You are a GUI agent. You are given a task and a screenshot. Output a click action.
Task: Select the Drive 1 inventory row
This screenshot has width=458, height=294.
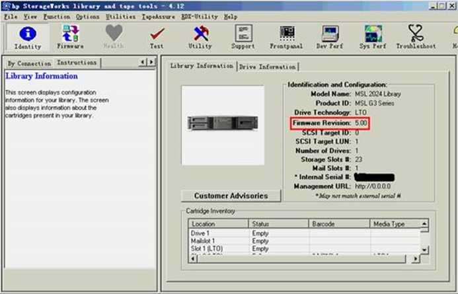pos(305,233)
